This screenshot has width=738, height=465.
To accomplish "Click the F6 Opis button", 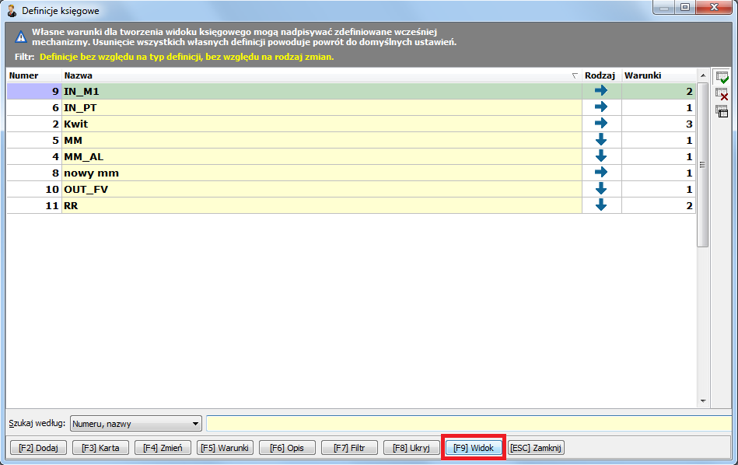I will tap(287, 448).
